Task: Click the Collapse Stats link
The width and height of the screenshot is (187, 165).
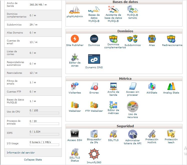Action: [33, 159]
